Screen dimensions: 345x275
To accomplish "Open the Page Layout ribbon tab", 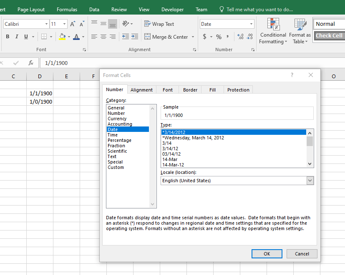I will [x=31, y=9].
